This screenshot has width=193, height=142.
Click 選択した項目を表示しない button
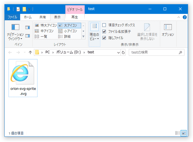coord(147,32)
